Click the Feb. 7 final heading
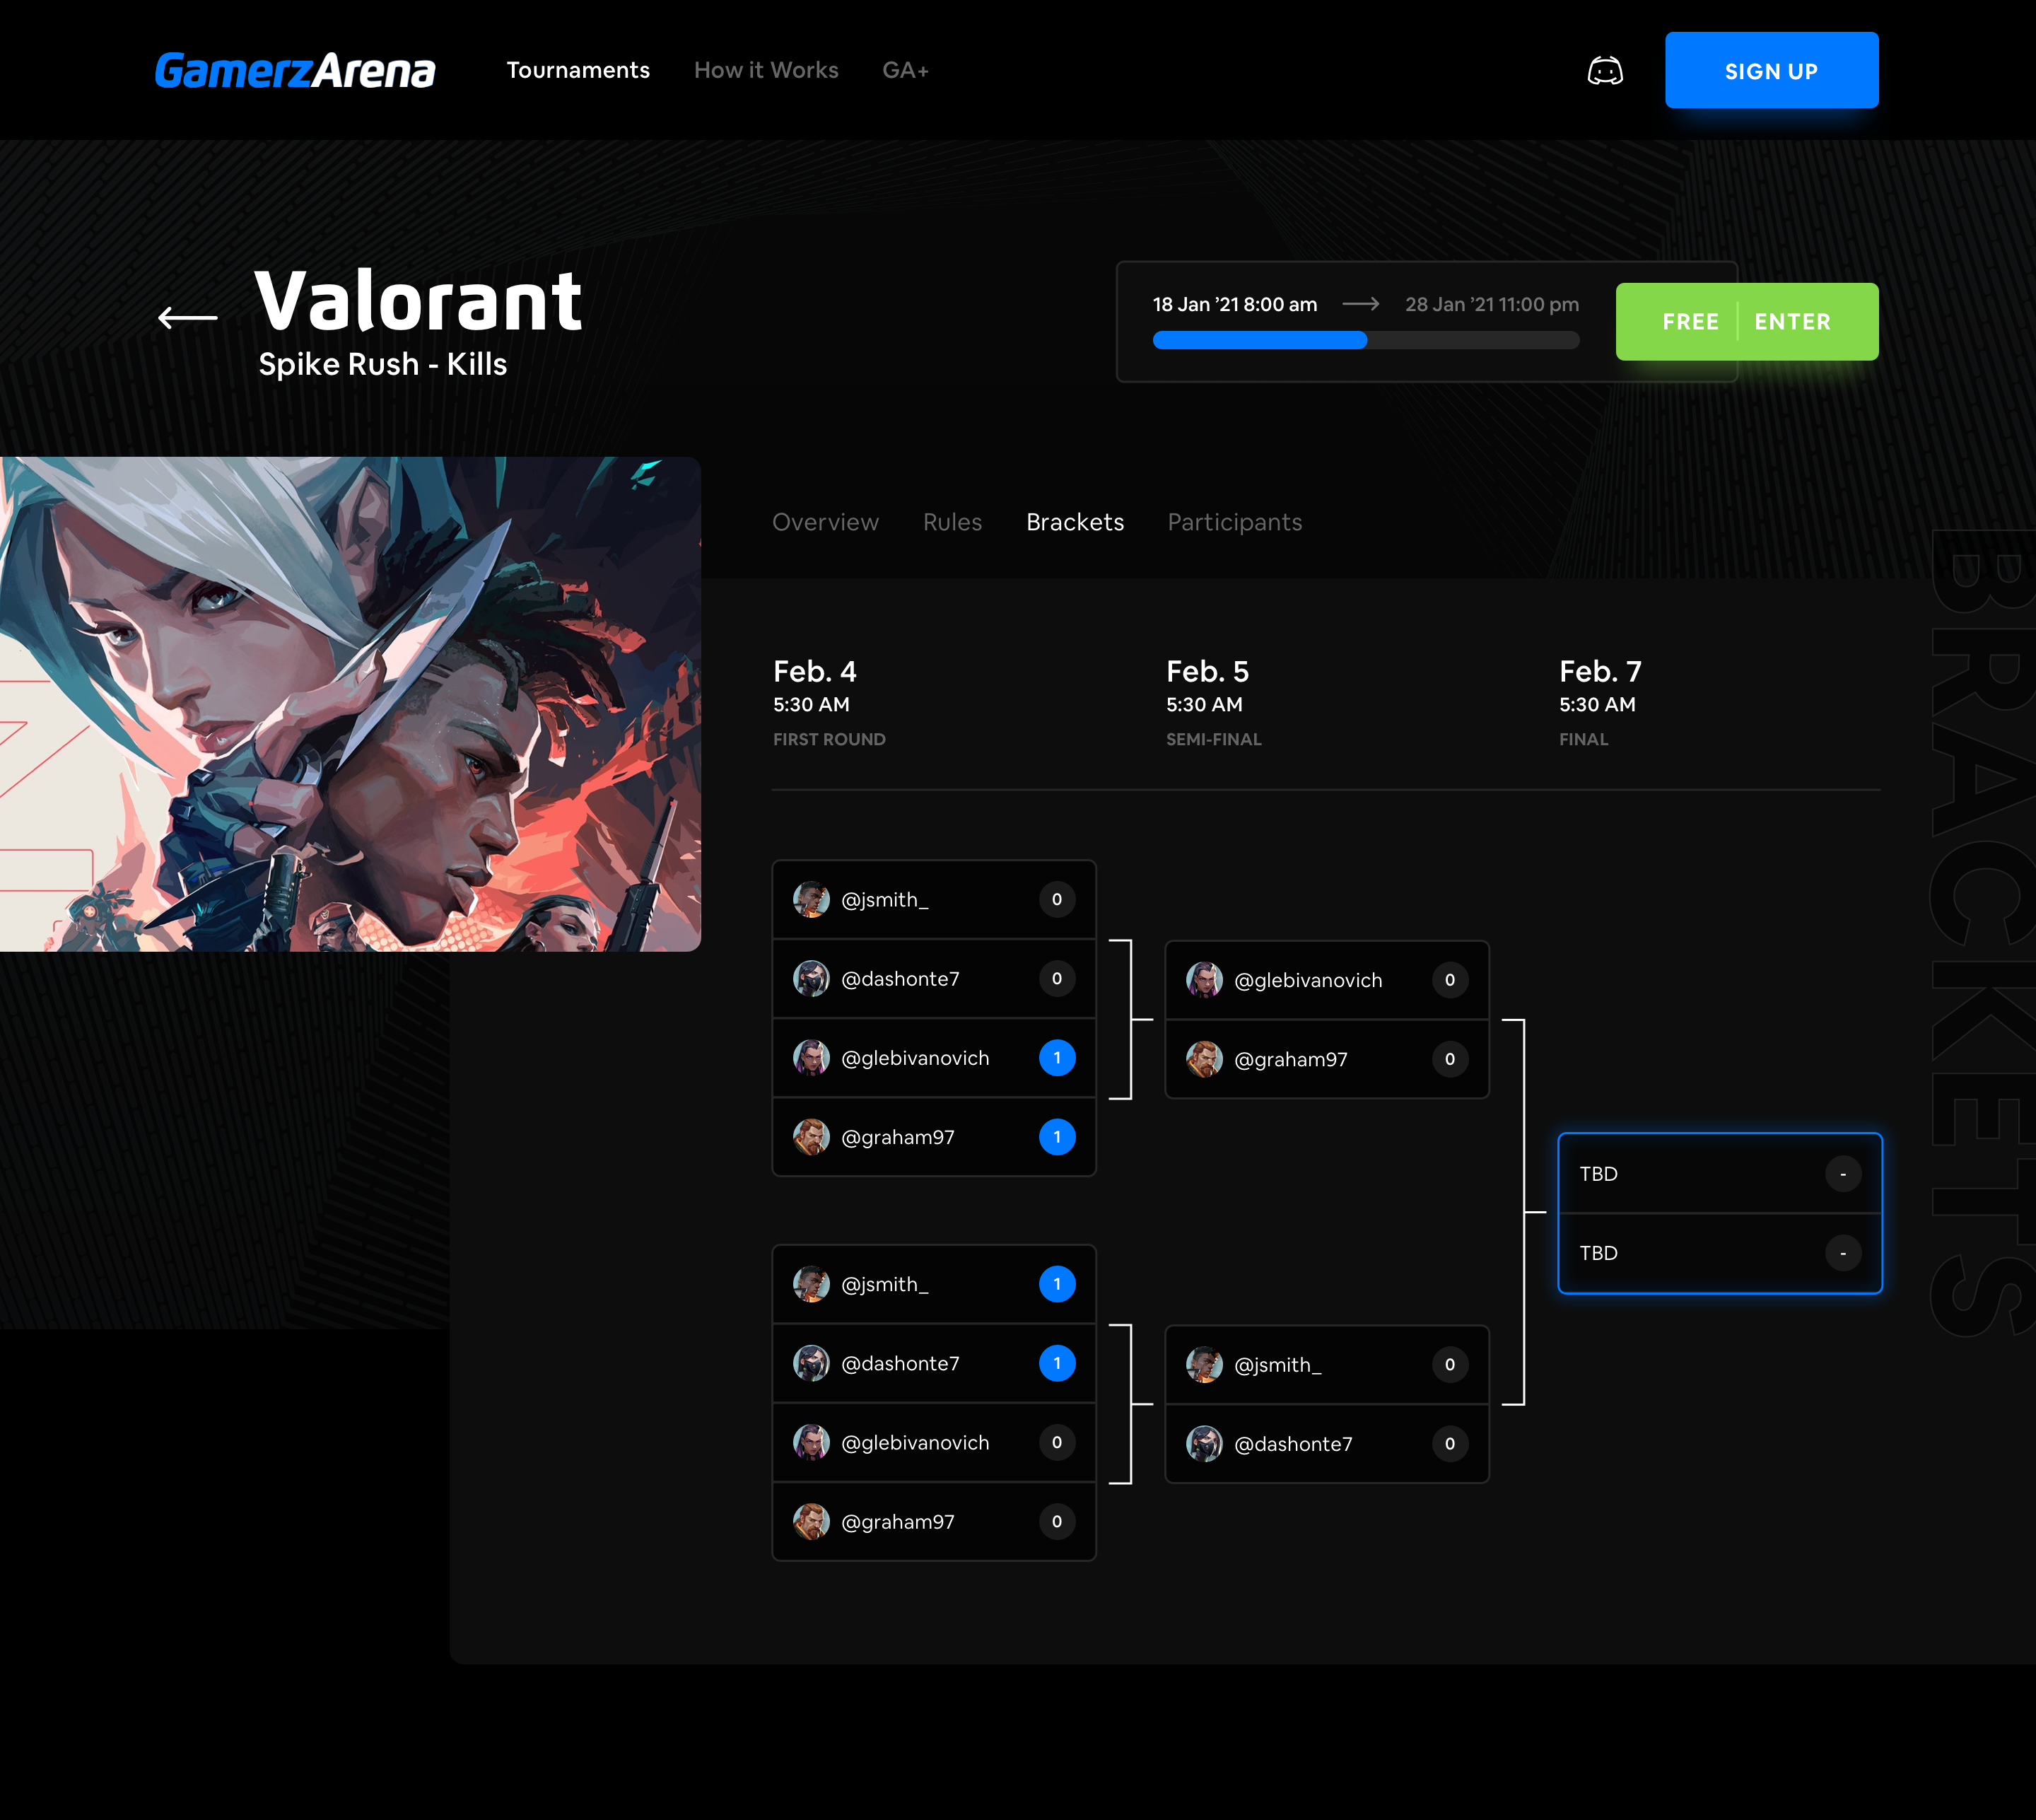The width and height of the screenshot is (2036, 1820). coord(1601,671)
